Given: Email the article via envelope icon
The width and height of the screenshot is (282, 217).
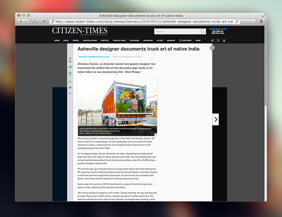Looking at the screenshot, I should [70, 81].
